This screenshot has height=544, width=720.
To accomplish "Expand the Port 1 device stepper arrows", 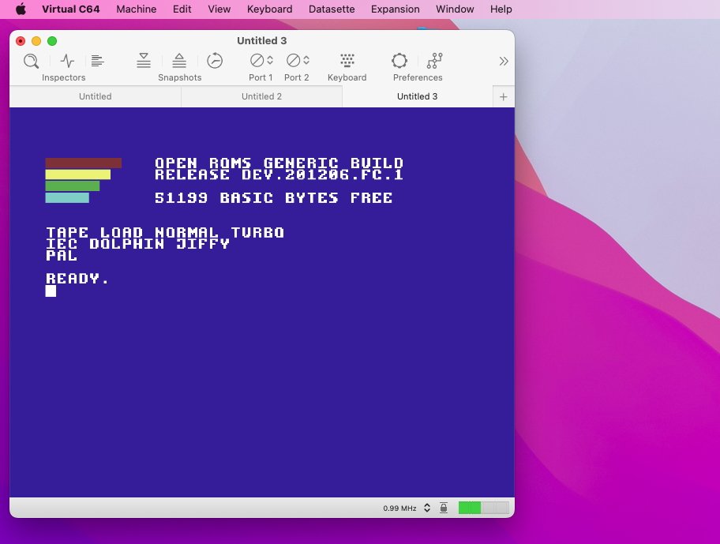I will coord(270,60).
